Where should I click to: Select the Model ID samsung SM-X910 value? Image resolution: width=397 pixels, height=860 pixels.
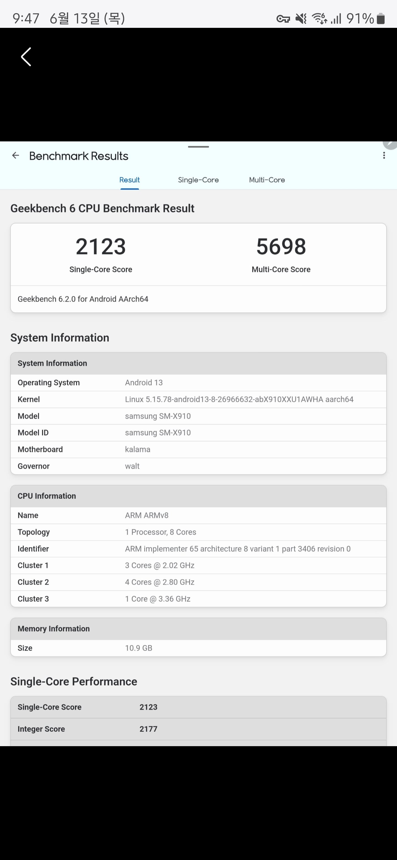pos(158,433)
